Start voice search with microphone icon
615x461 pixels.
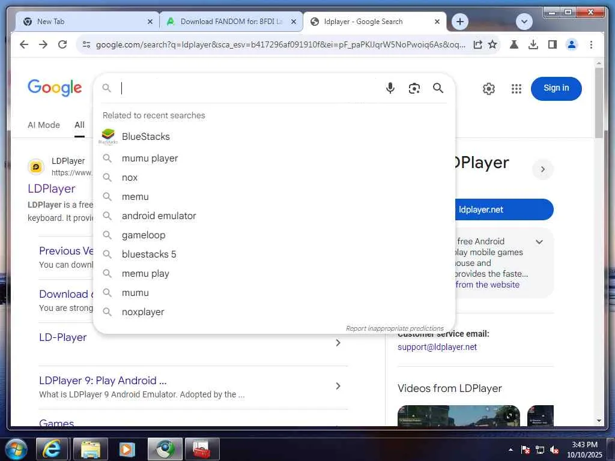pos(390,88)
